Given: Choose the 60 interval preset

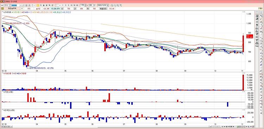Looking at the screenshot, I should point(77,5).
